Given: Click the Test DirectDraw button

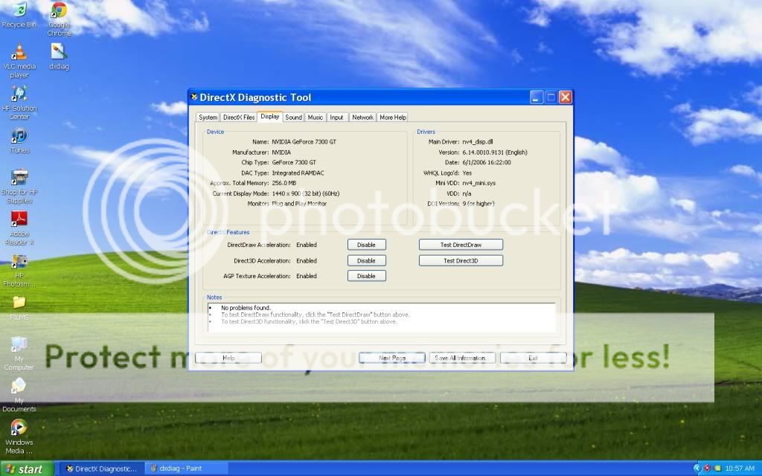Looking at the screenshot, I should point(461,245).
